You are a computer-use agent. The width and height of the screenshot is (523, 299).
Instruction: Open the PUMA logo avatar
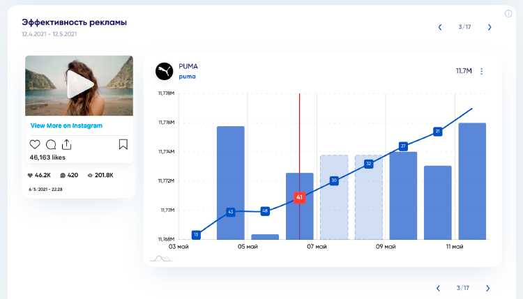click(164, 71)
